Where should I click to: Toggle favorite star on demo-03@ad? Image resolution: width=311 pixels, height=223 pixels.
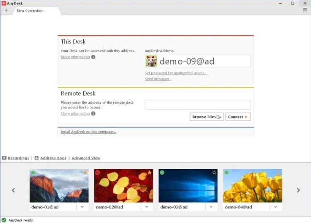coord(214,173)
